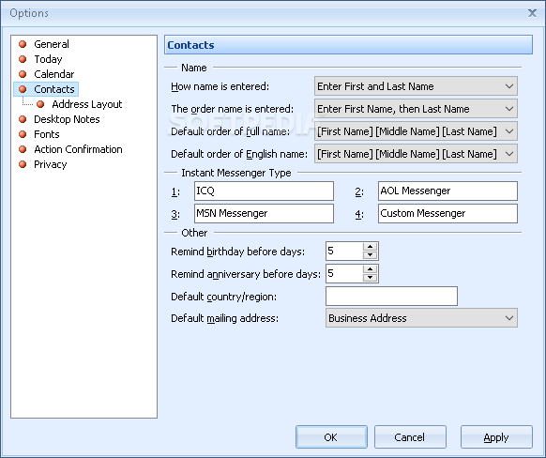The height and width of the screenshot is (458, 546).
Task: Increase remind birthday days with up arrow
Action: coord(370,247)
